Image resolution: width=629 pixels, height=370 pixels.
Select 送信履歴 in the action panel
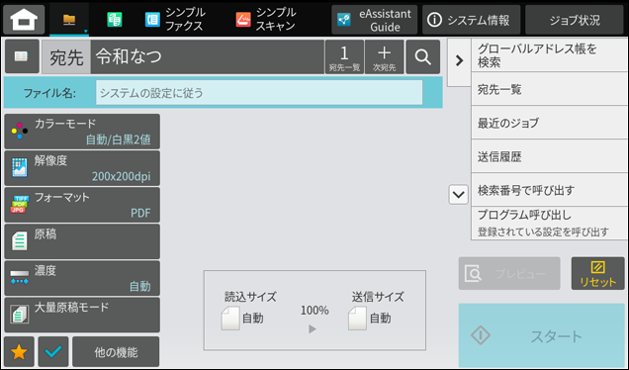(549, 156)
